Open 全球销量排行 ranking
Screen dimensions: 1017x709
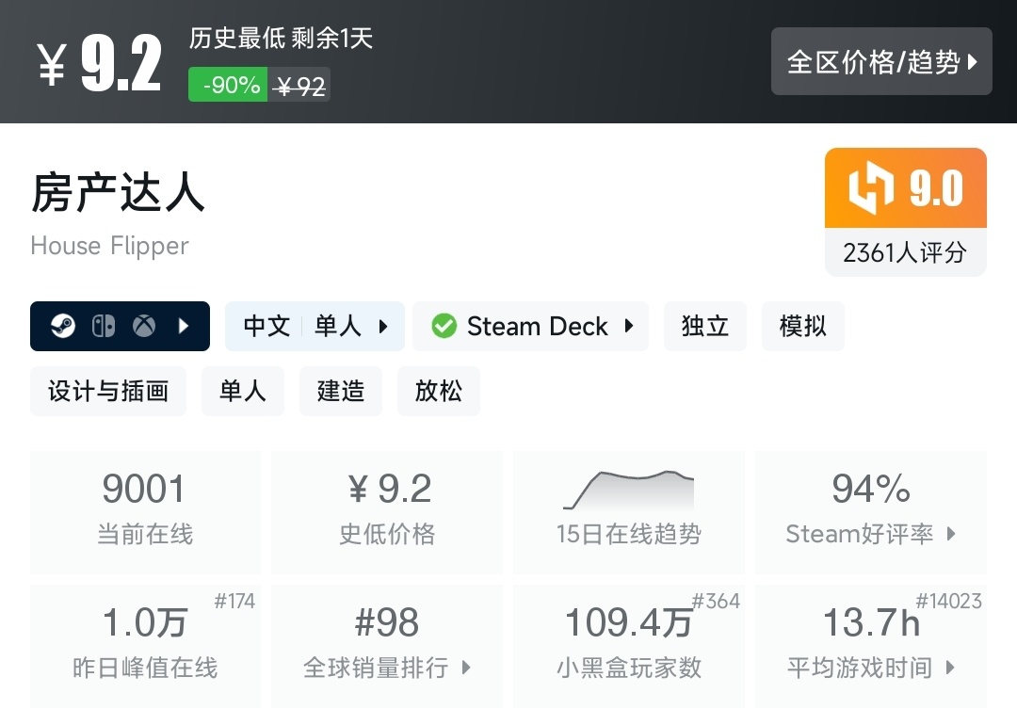[x=387, y=645]
